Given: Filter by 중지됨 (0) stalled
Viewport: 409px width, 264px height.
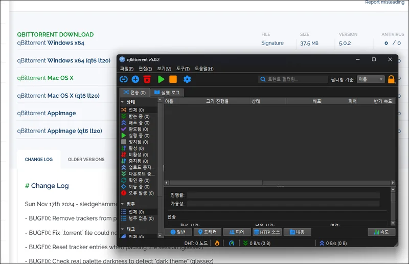Looking at the screenshot, I should (x=139, y=161).
